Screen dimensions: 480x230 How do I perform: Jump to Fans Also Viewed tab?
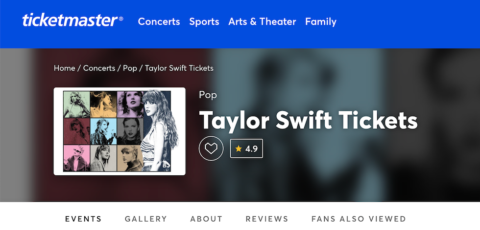point(359,219)
